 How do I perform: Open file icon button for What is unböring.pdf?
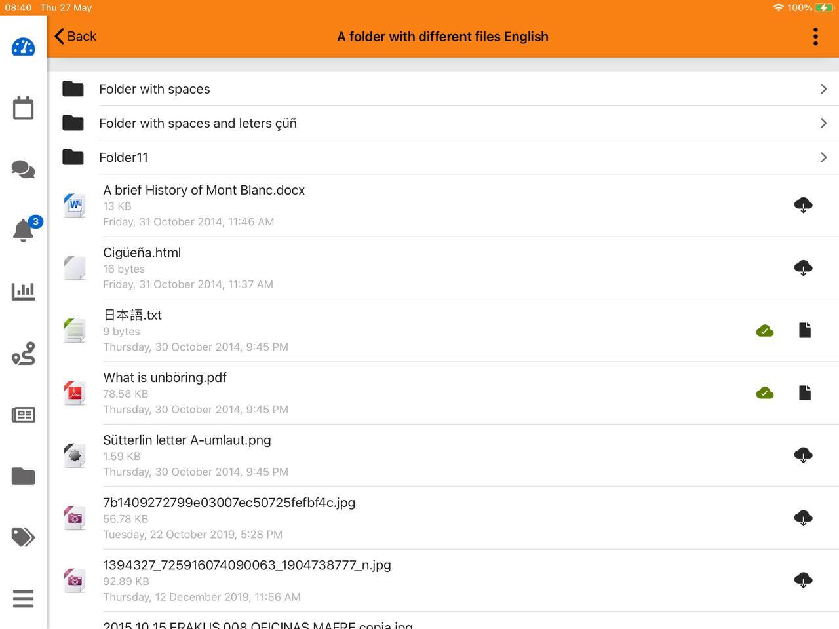pyautogui.click(x=805, y=392)
